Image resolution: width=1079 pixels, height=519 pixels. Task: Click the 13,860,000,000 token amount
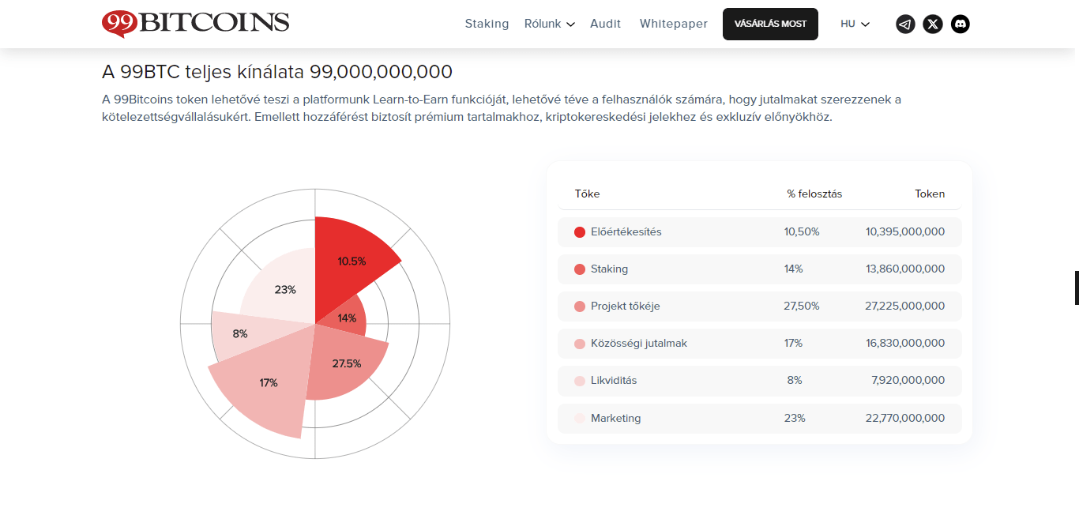coord(905,269)
